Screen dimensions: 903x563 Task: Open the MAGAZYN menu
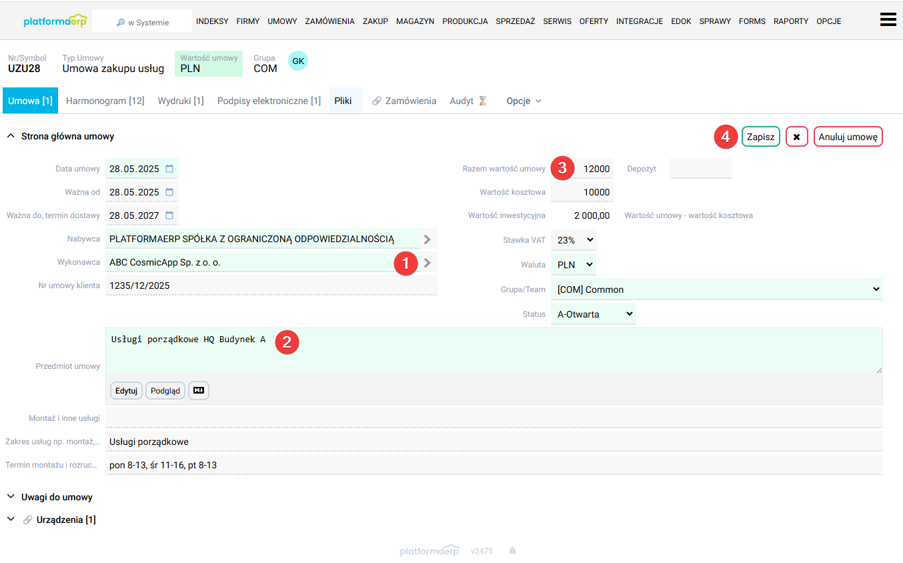[x=415, y=21]
